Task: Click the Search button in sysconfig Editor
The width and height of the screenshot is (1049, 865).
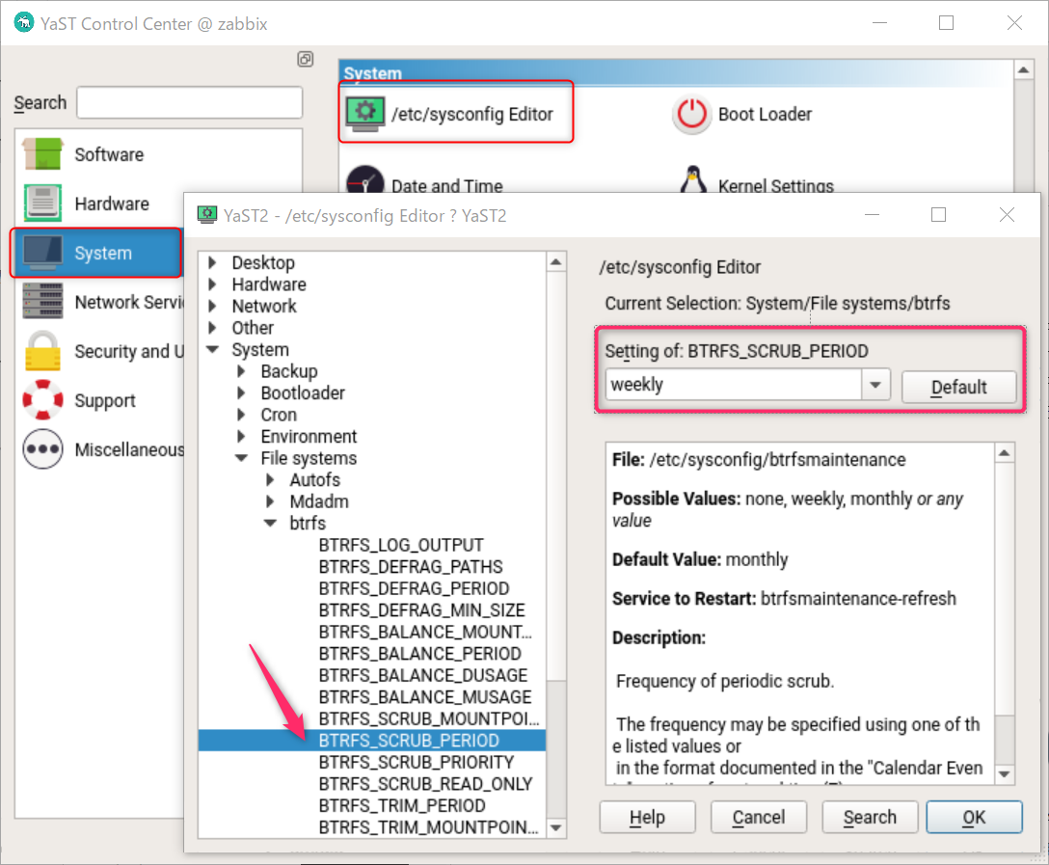Action: (869, 817)
